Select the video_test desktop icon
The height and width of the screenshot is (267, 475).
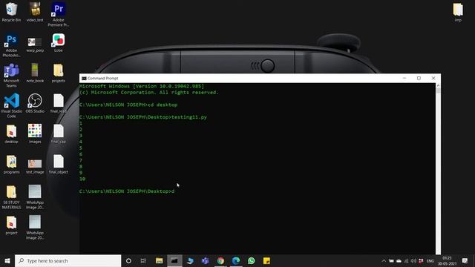35,12
